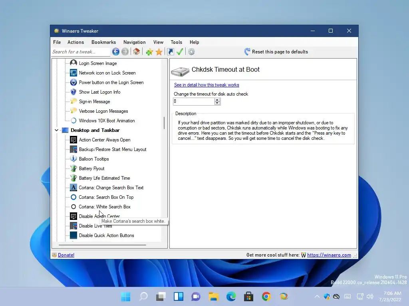Add bookmark with green plus star icon
The height and width of the screenshot is (306, 409).
click(149, 52)
